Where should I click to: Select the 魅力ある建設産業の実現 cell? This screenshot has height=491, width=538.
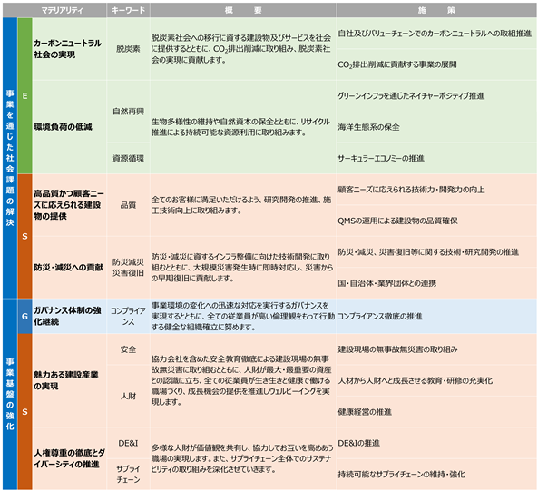69,380
